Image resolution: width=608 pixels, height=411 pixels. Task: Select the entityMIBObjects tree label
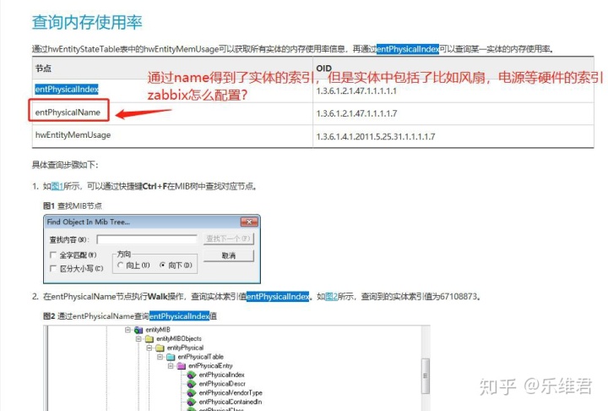tap(179, 339)
